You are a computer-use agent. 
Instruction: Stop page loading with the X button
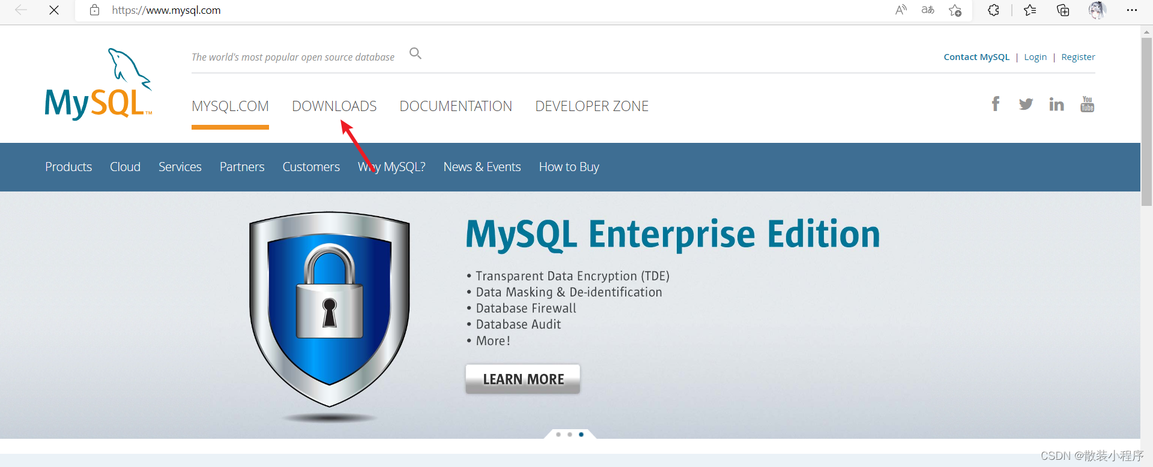pos(54,10)
